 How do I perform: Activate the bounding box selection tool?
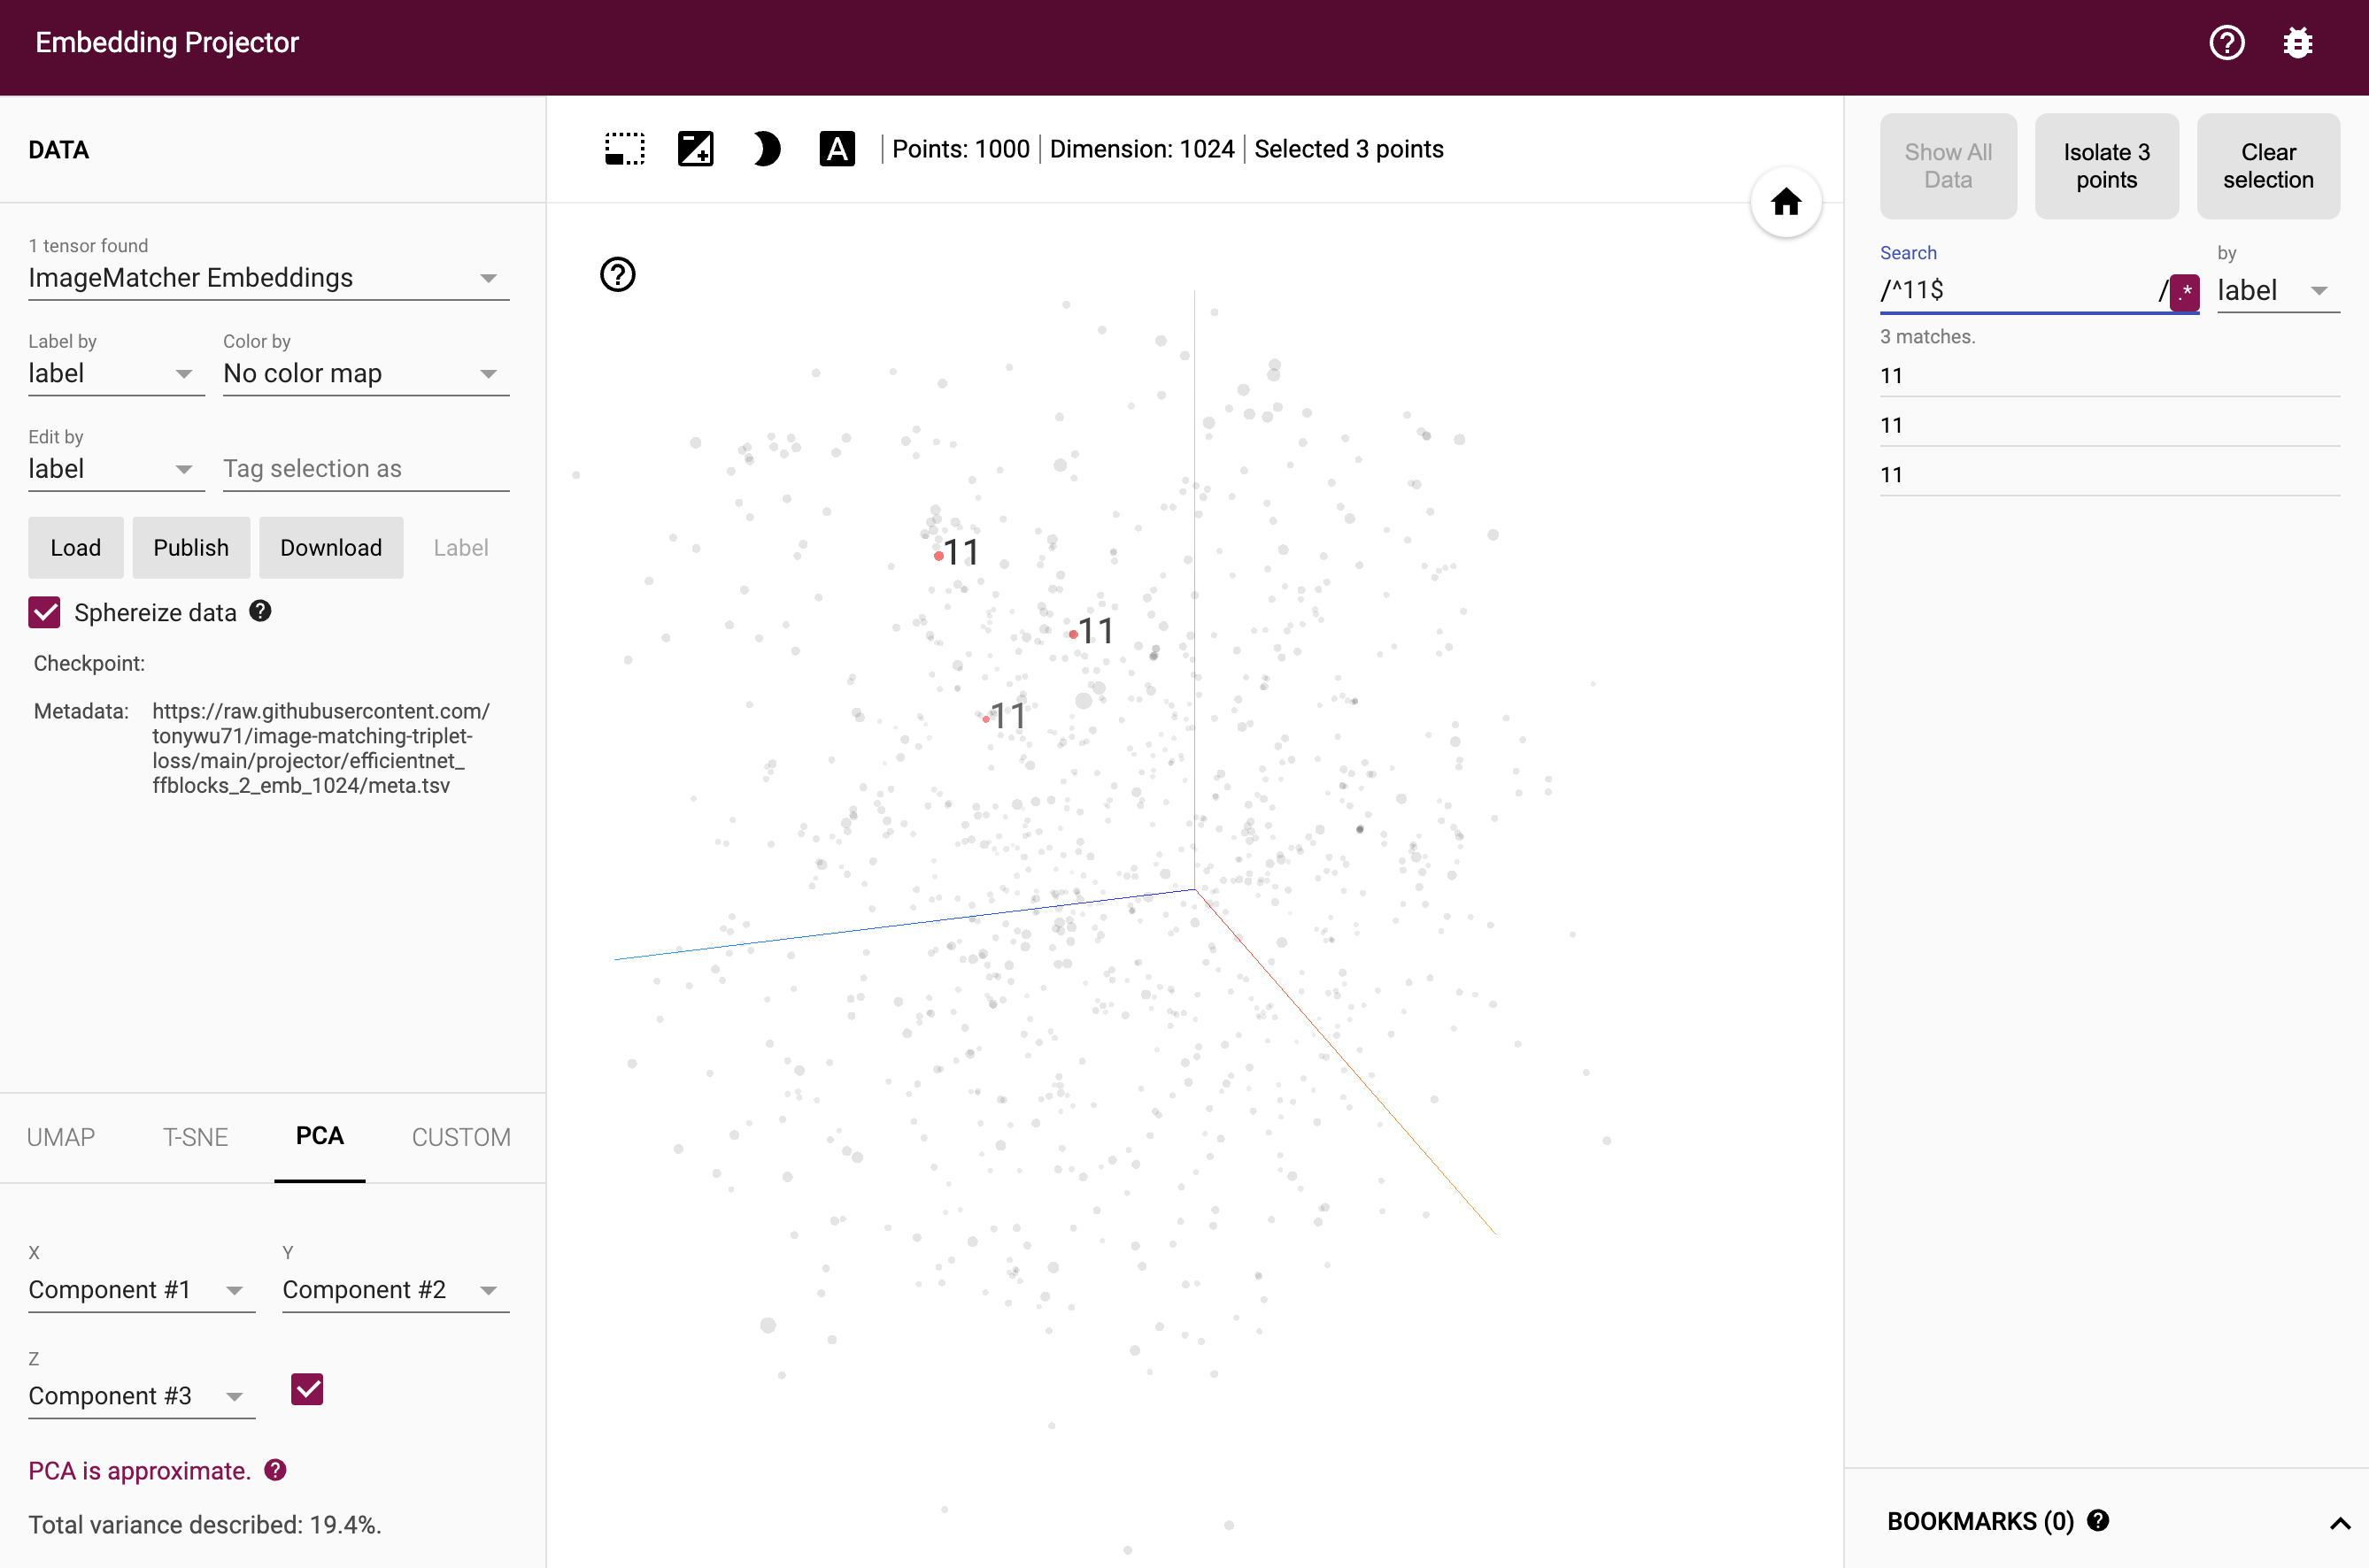(624, 149)
